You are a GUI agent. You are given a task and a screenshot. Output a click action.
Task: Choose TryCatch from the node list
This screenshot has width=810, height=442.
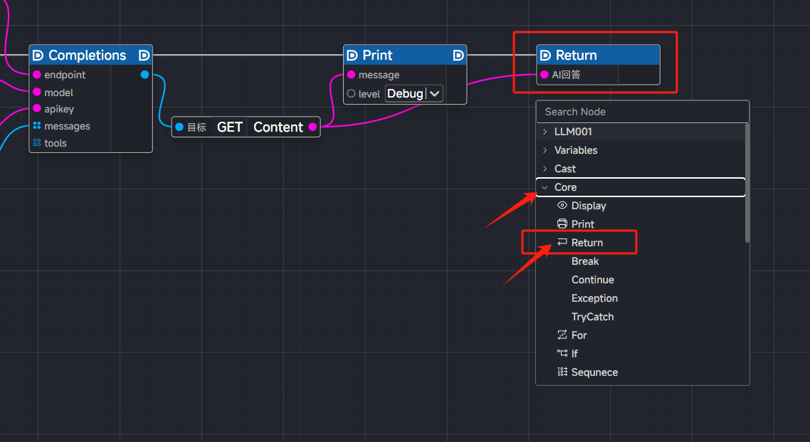click(x=592, y=317)
